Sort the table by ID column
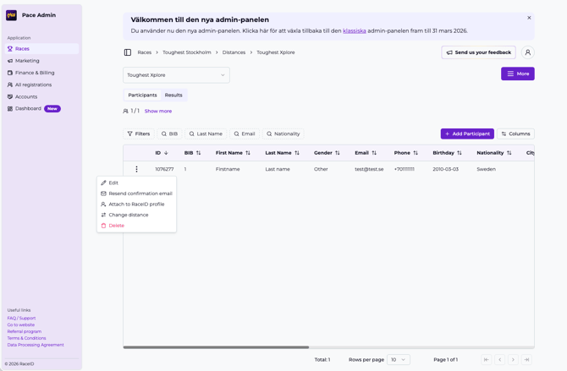The height and width of the screenshot is (371, 567). click(162, 153)
